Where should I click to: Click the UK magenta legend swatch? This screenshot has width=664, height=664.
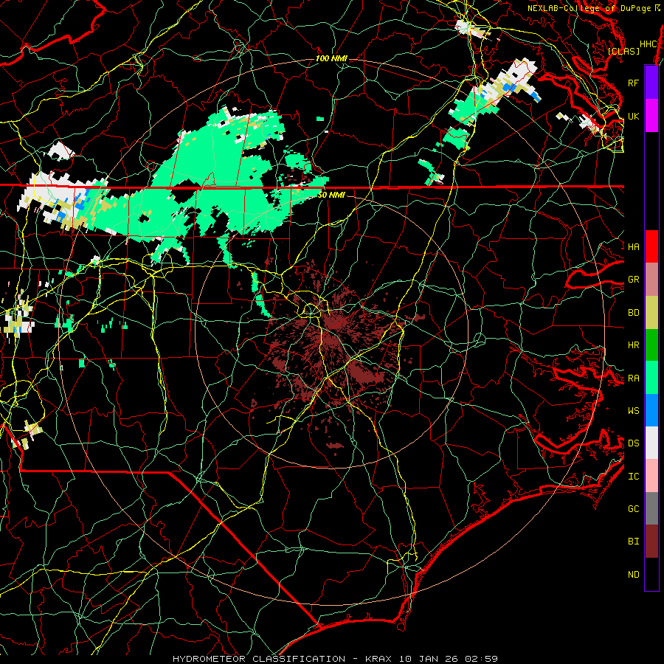[x=651, y=116]
